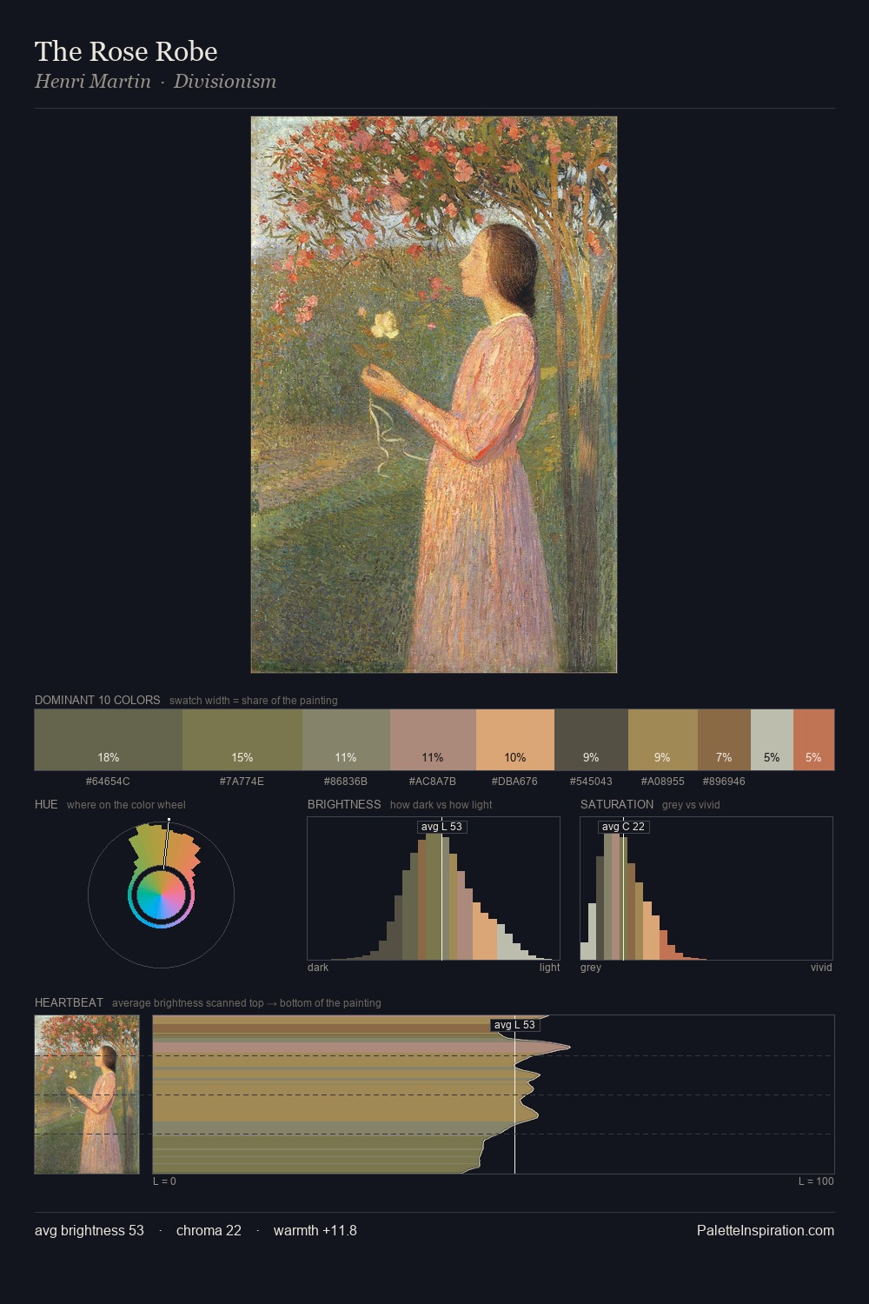The height and width of the screenshot is (1304, 869).
Task: Click the heartbeat scan description caption
Action: (247, 1003)
